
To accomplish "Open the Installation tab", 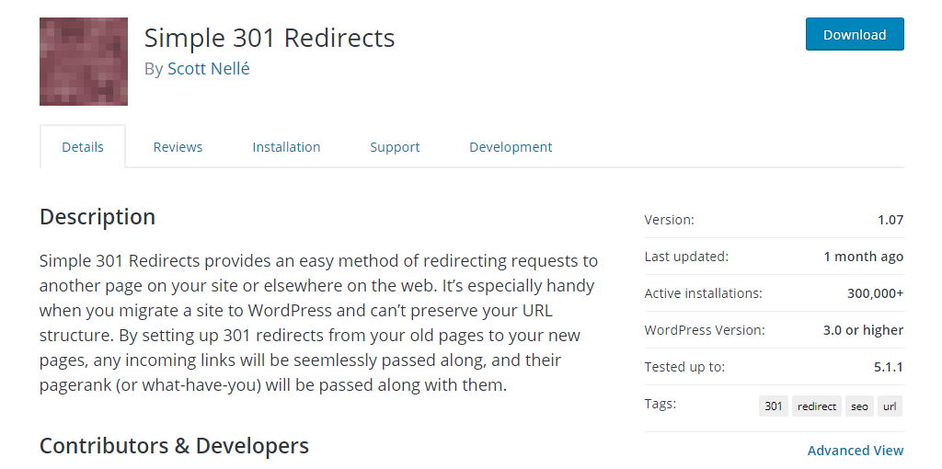I will click(286, 147).
